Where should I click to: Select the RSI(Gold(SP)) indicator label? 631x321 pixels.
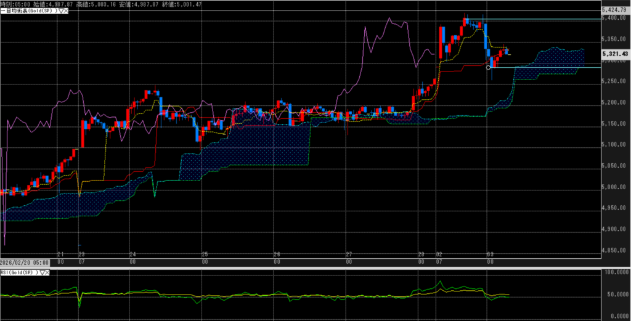click(x=20, y=272)
